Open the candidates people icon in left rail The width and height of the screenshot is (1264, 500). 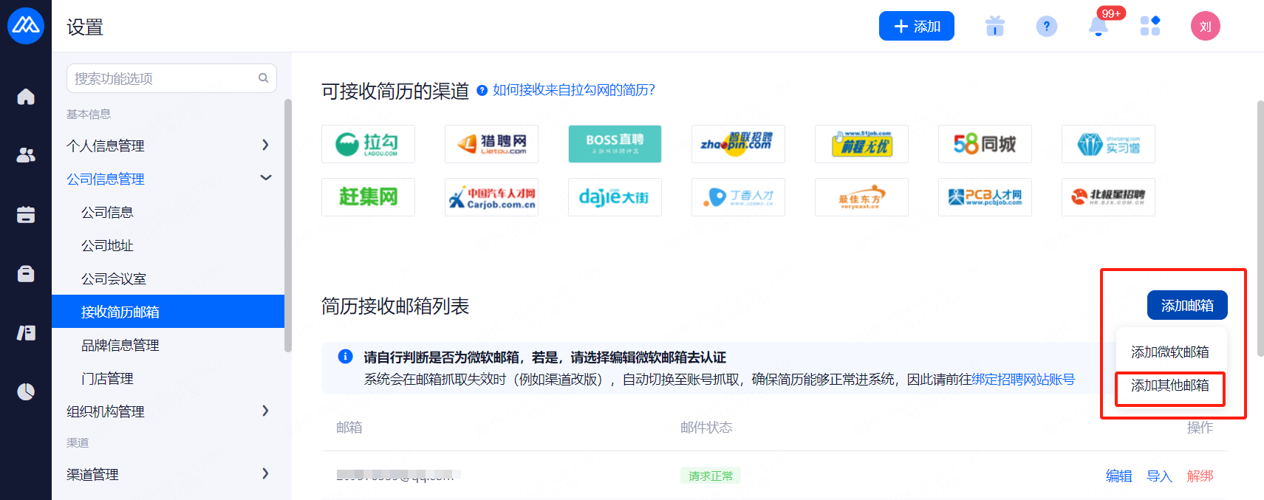(x=26, y=155)
